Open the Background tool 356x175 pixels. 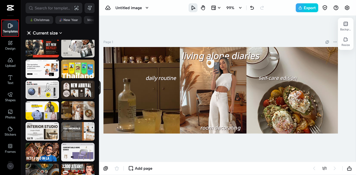click(x=346, y=26)
